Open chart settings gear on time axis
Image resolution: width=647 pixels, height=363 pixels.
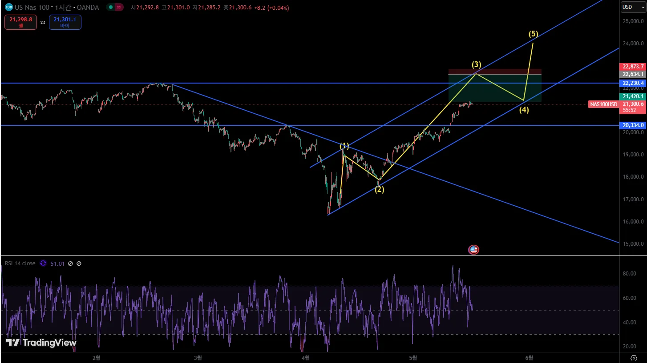634,358
